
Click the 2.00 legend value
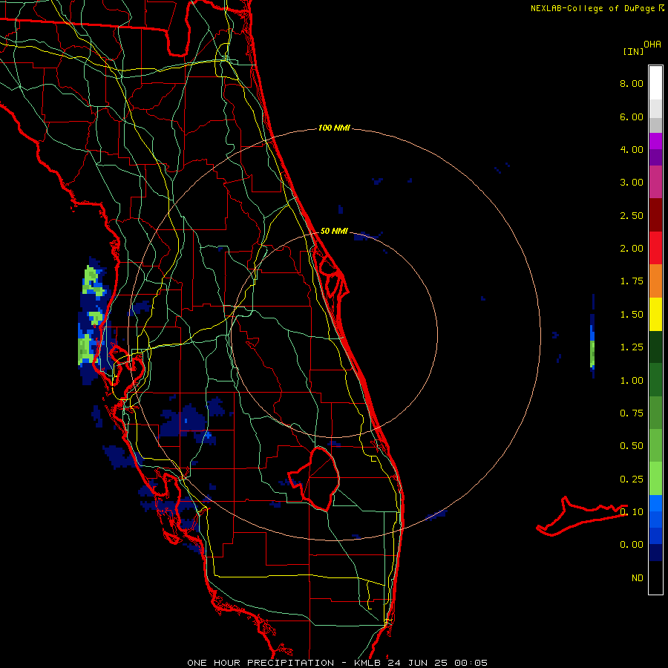pyautogui.click(x=632, y=249)
